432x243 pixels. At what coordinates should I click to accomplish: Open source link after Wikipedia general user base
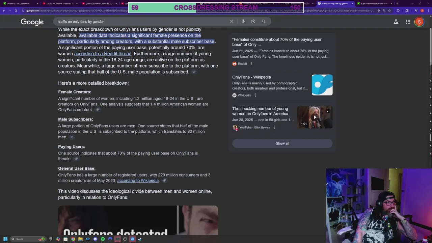click(164, 181)
